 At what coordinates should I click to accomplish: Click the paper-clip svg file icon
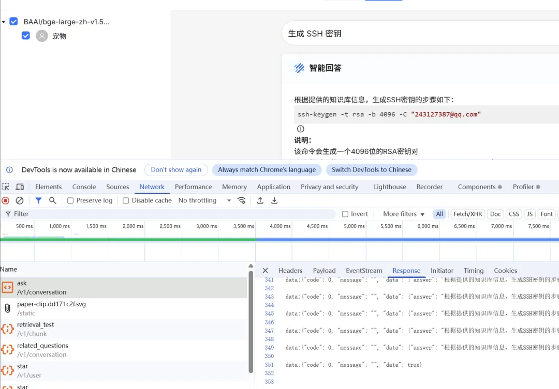tap(7, 308)
